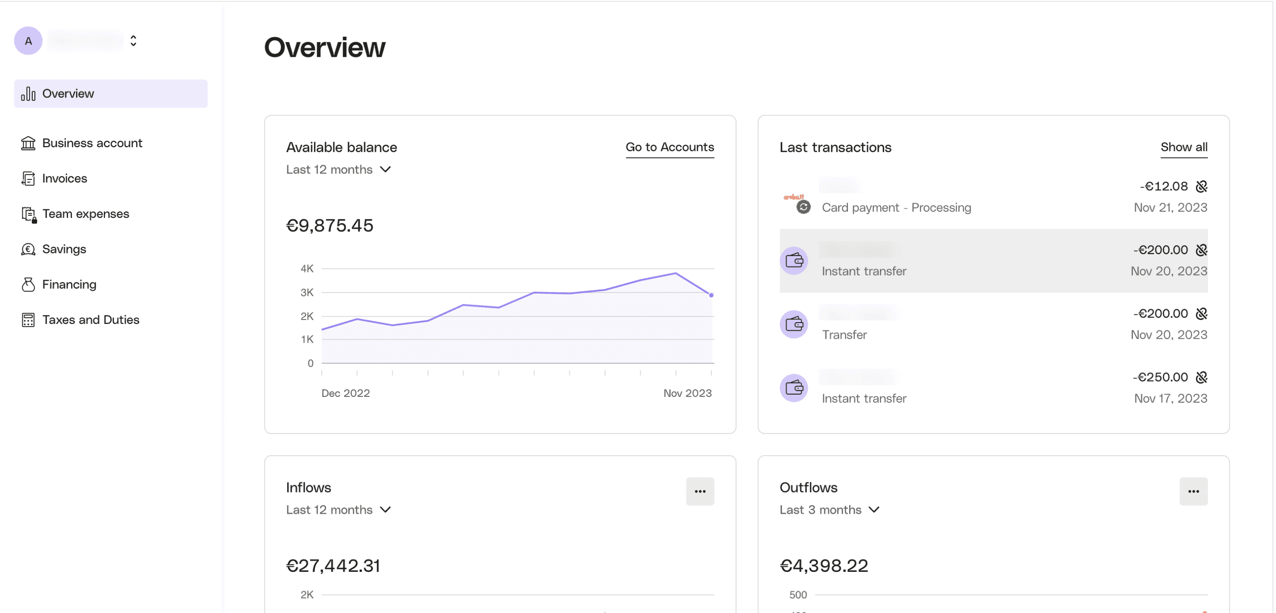Open the Savings sidebar item

(x=64, y=249)
